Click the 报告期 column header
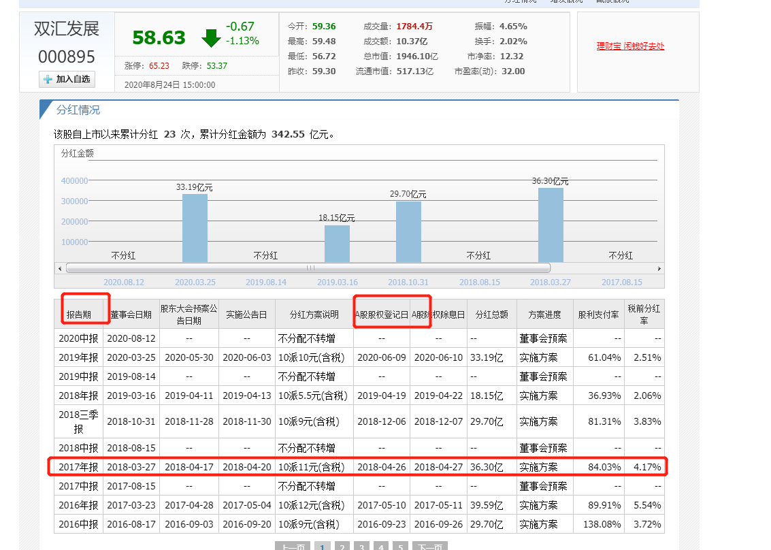The width and height of the screenshot is (771, 550). [79, 314]
